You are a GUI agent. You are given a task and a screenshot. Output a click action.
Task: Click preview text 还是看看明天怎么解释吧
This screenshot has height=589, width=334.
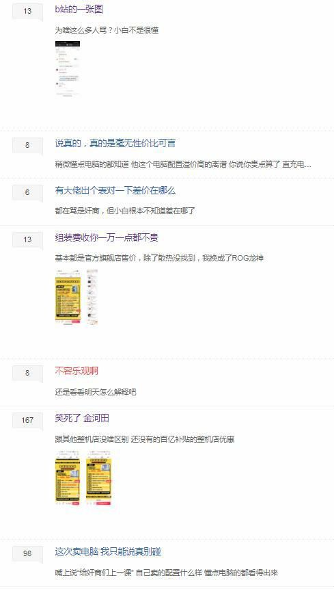(x=96, y=392)
